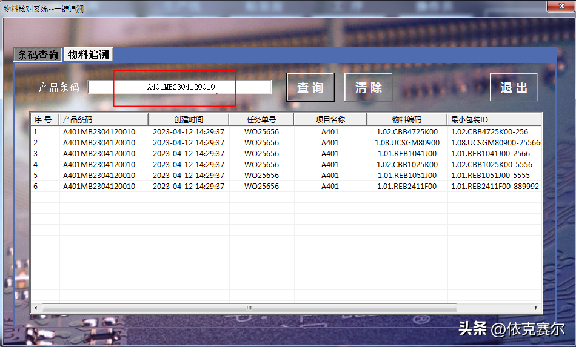Close the 物料核对系统 window
The width and height of the screenshot is (576, 347).
tap(561, 6)
